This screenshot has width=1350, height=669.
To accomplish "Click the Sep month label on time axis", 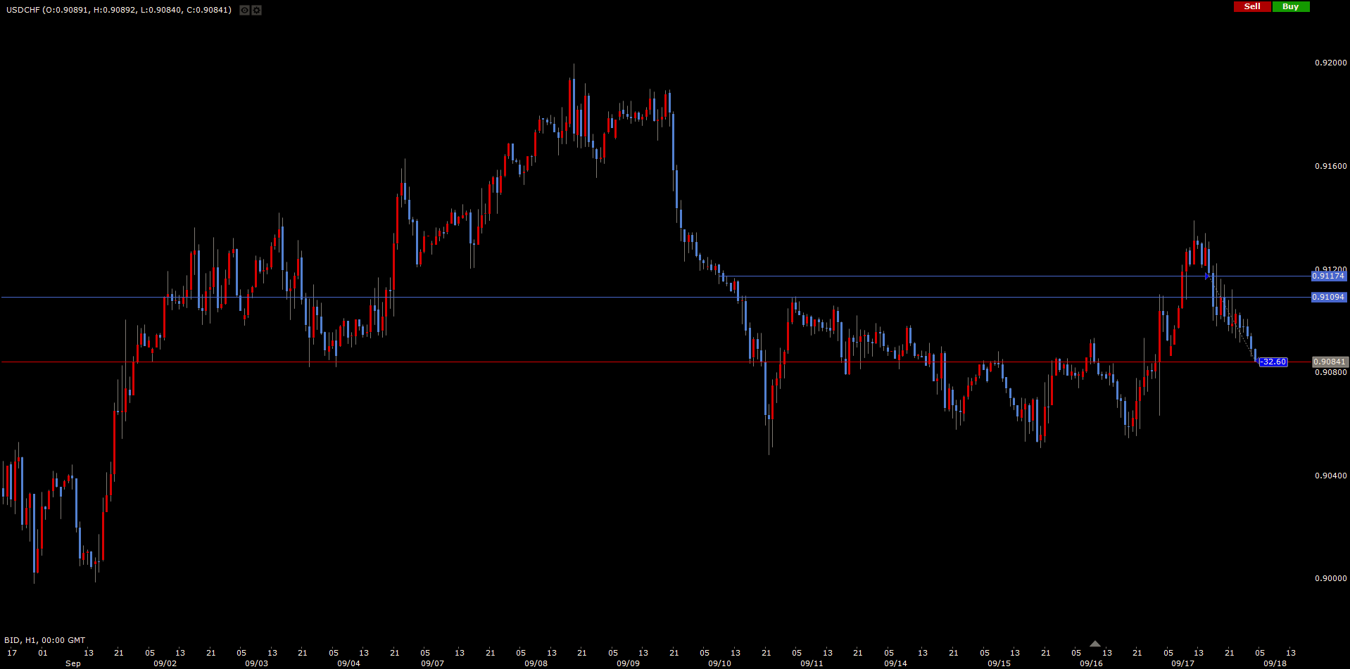I will pos(72,663).
